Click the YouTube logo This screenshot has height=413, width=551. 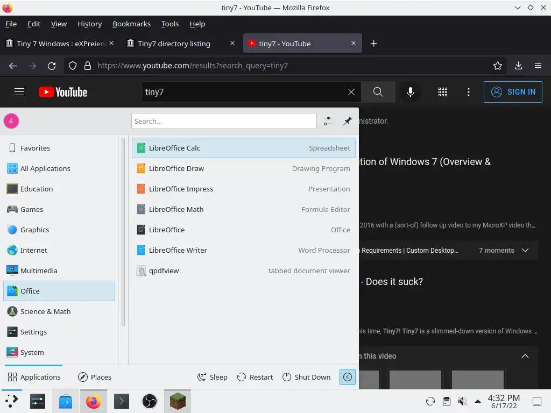pyautogui.click(x=63, y=92)
